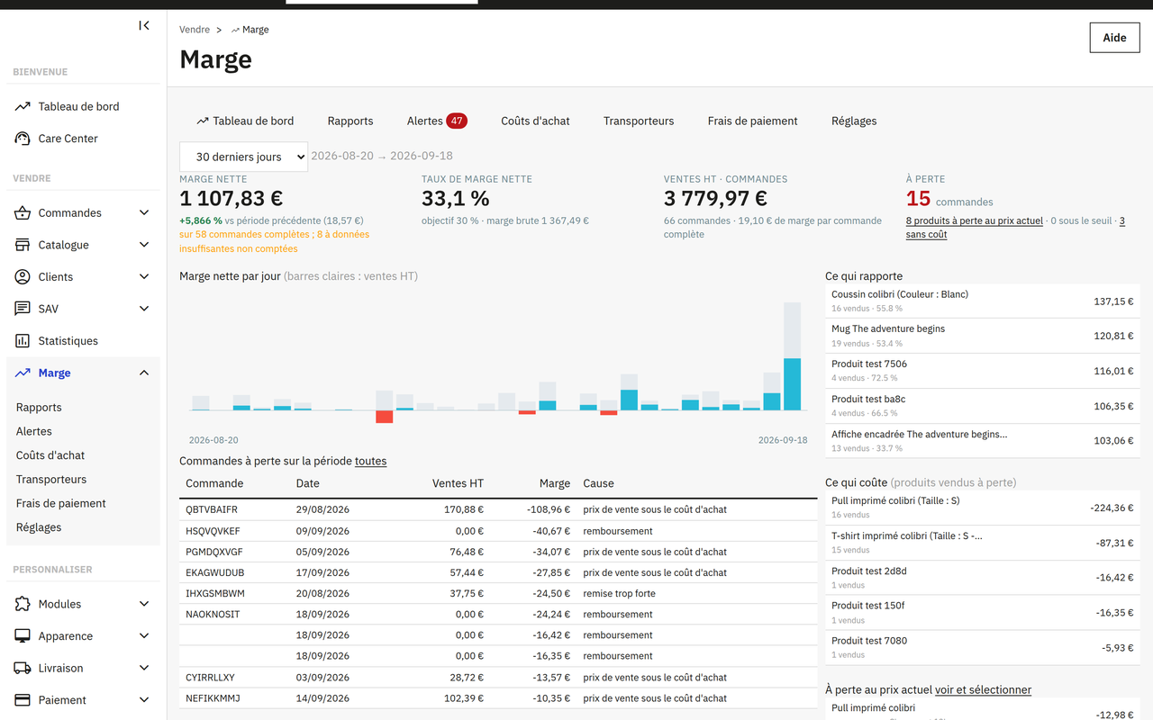Select order QBTVBAIFR in the table
The height and width of the screenshot is (720, 1153).
(498, 509)
